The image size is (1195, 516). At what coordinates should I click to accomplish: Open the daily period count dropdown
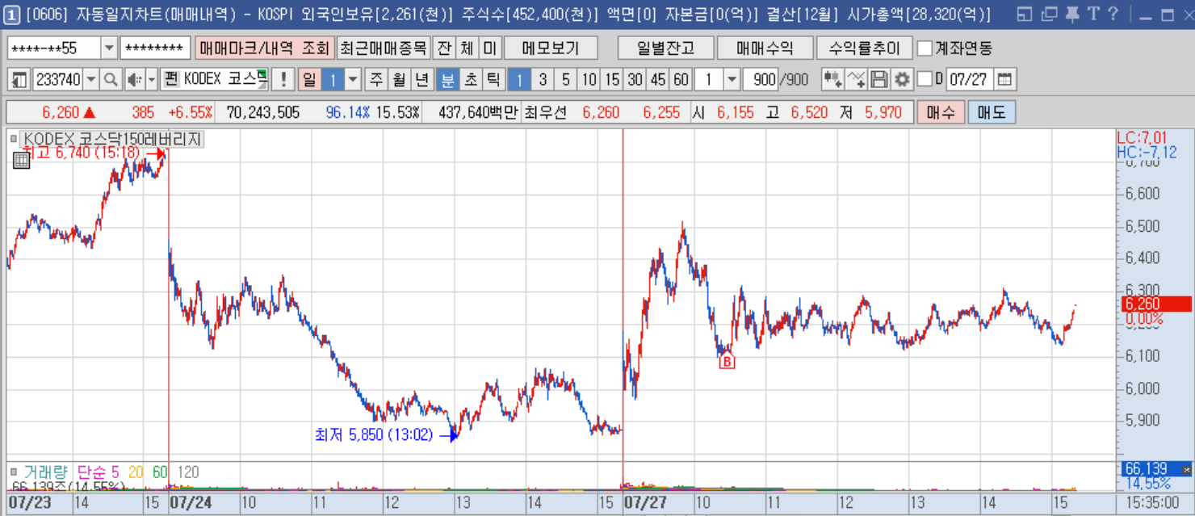pyautogui.click(x=354, y=80)
